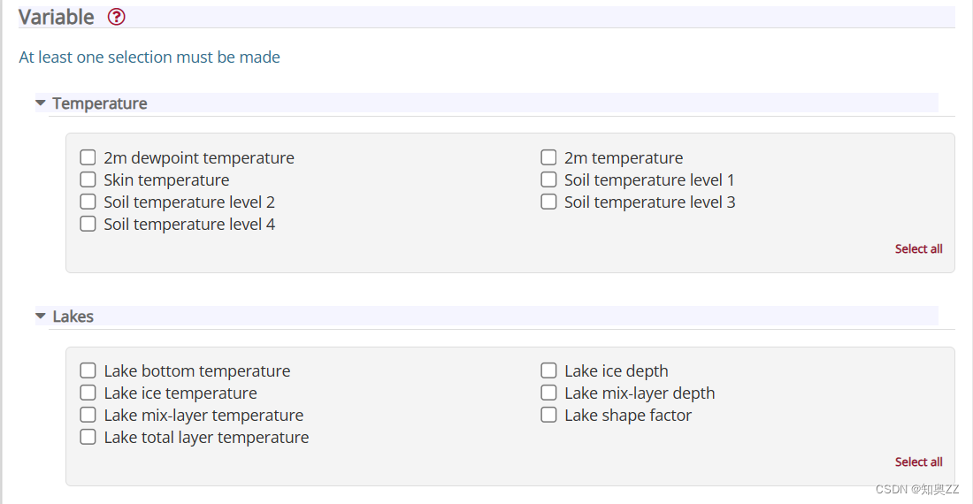Enable Soil temperature level 3
This screenshot has width=973, height=504.
548,202
